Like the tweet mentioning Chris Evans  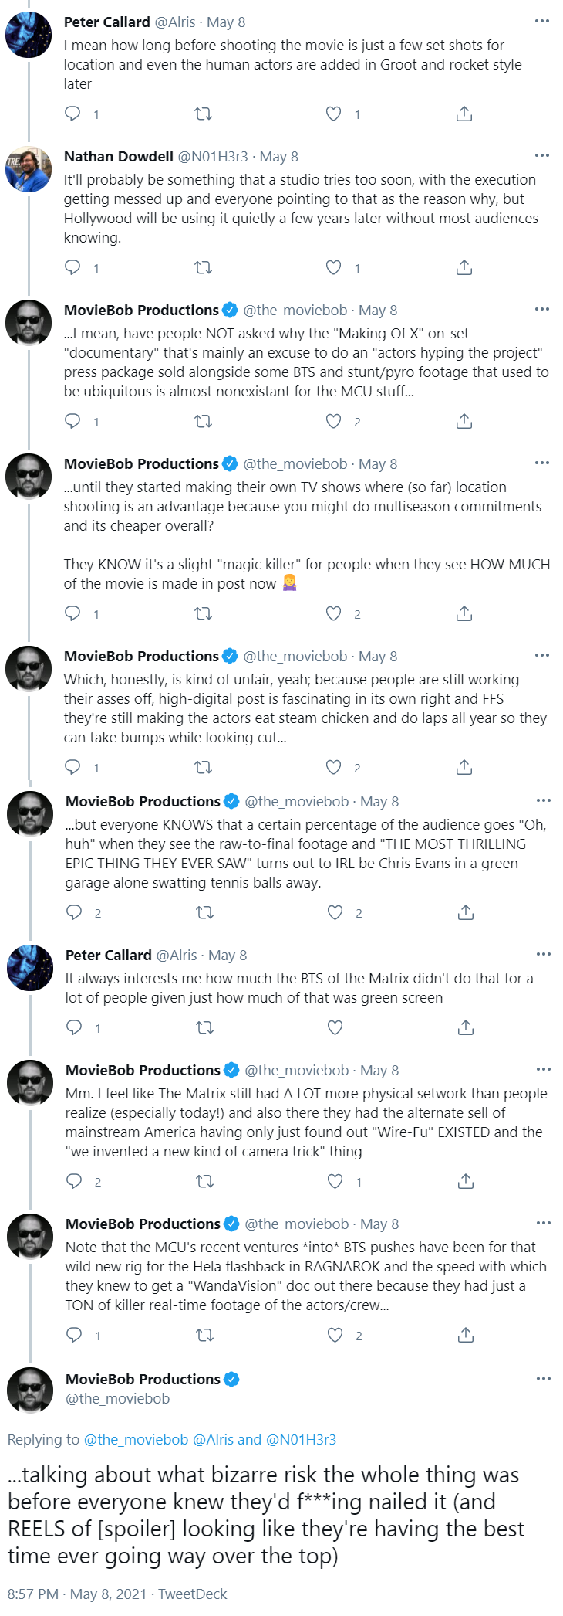335,912
